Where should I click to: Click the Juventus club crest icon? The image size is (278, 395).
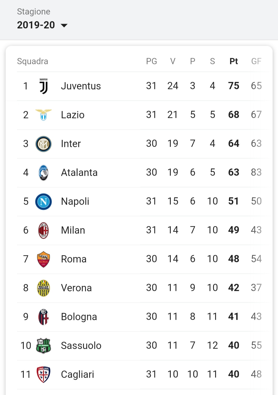point(44,86)
